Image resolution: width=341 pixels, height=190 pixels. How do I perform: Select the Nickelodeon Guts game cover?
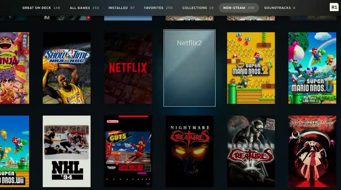tap(128, 151)
